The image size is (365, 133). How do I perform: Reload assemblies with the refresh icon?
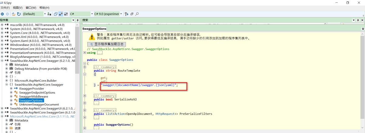(x=19, y=14)
